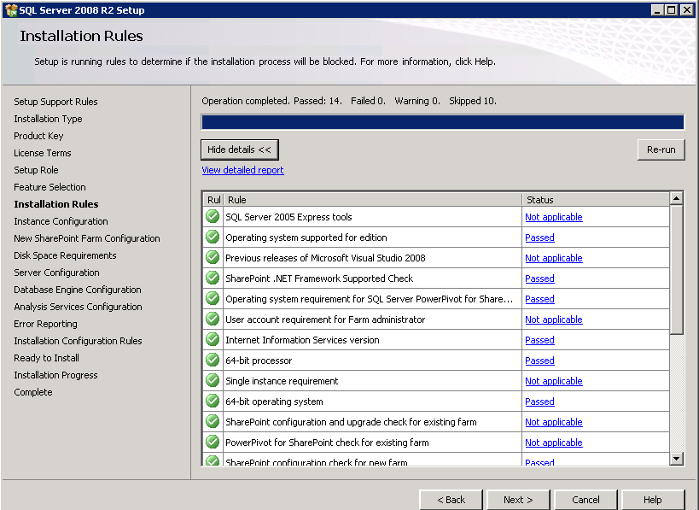Re-run the installation rules

click(661, 149)
